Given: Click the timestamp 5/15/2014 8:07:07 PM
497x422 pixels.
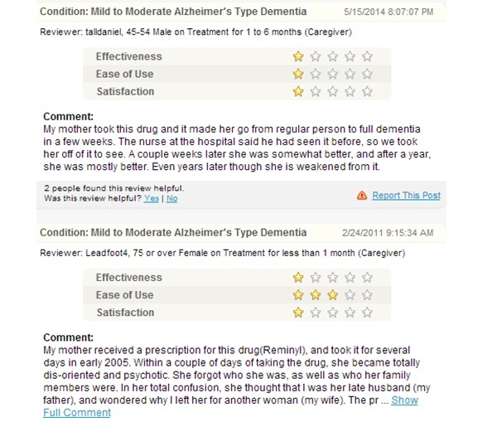Looking at the screenshot, I should click(x=388, y=12).
